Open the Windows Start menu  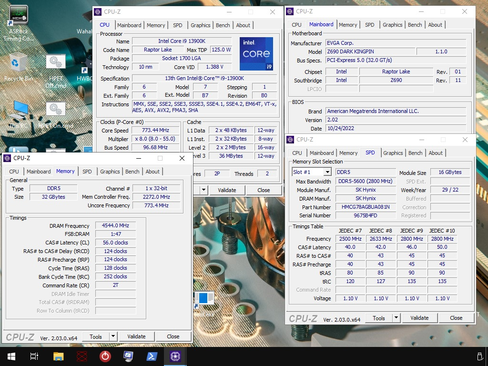pos(11,356)
